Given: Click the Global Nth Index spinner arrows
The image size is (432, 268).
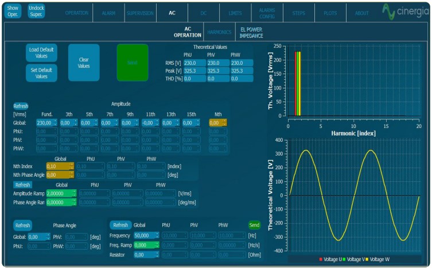Looking at the screenshot, I should point(72,166).
